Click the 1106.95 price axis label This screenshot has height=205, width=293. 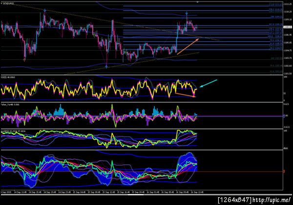coord(288,35)
